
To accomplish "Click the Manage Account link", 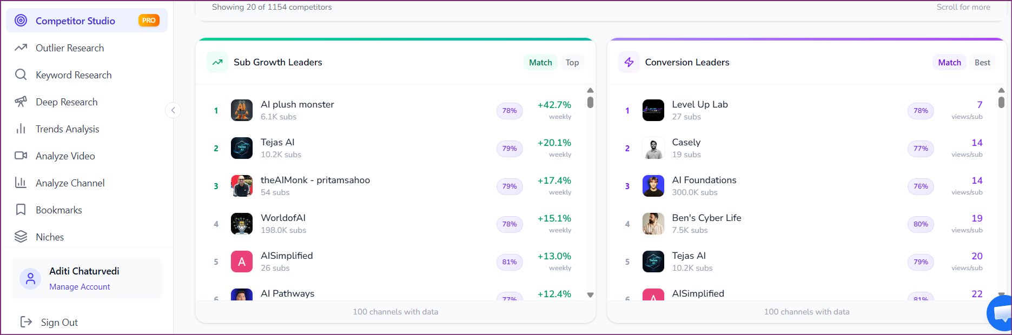I will (80, 286).
